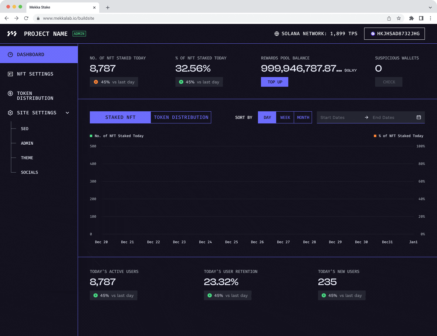Collapse the Site Settings chevron
Viewport: 437px width, 336px height.
pos(67,113)
